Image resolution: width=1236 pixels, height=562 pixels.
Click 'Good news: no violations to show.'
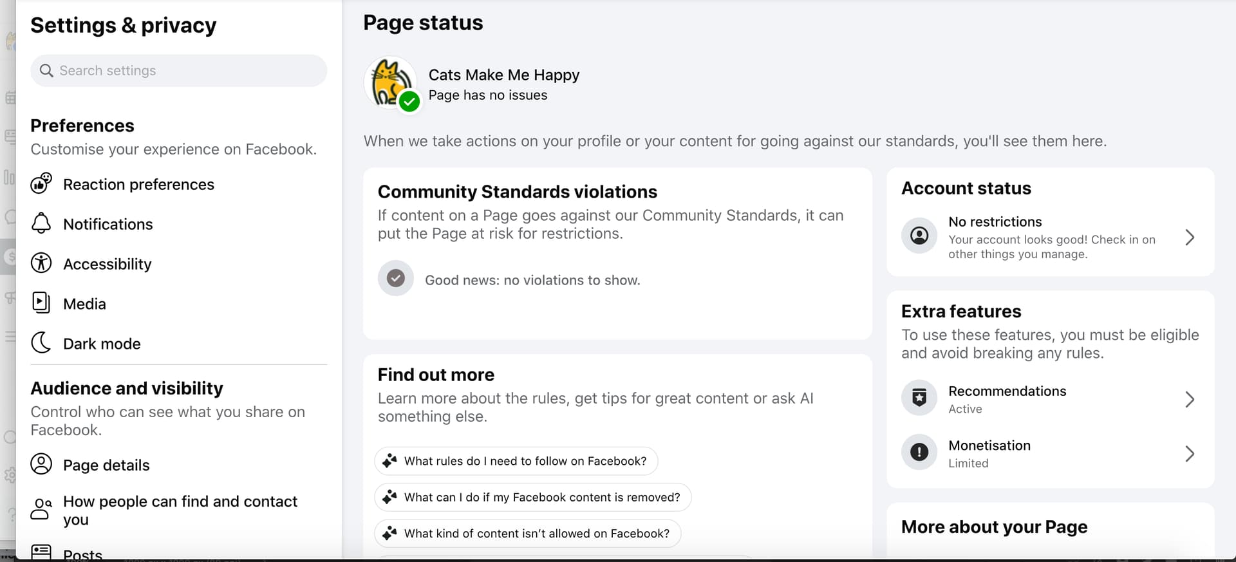click(x=532, y=280)
